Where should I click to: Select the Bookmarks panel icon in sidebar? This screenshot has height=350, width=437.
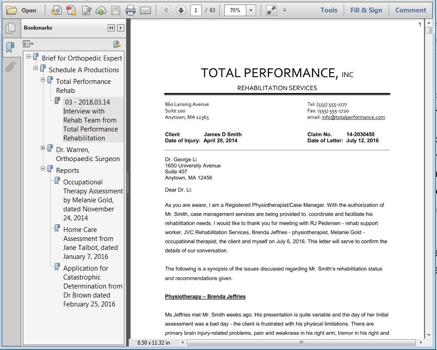[10, 48]
